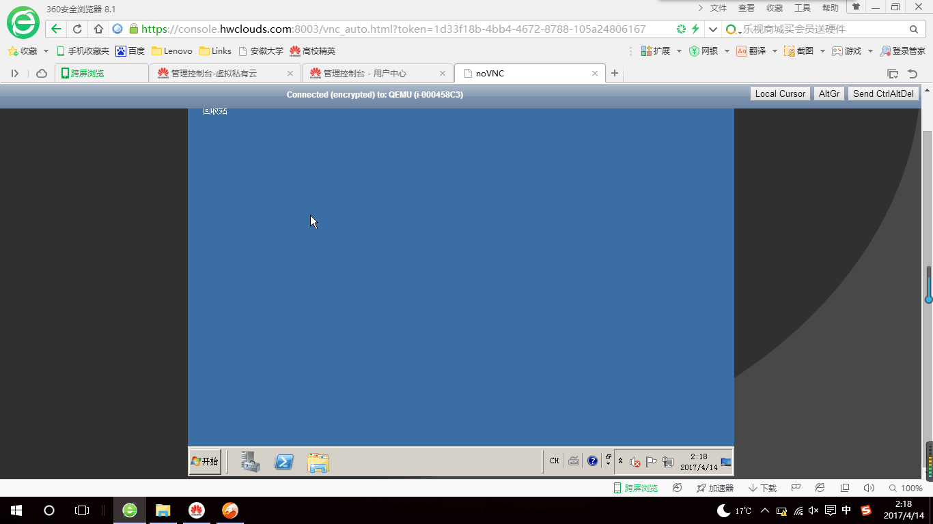Expand the 翻译 dropdown arrow
The image size is (933, 524).
coord(775,51)
